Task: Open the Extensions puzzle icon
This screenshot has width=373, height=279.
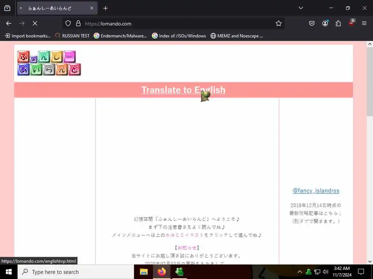Action: 338,23
